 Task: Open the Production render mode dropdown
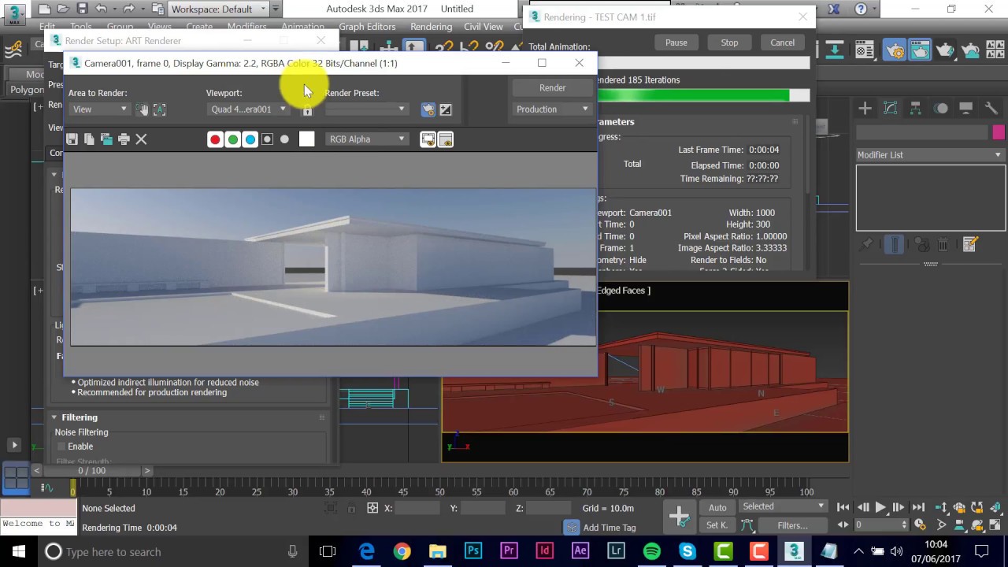[552, 109]
